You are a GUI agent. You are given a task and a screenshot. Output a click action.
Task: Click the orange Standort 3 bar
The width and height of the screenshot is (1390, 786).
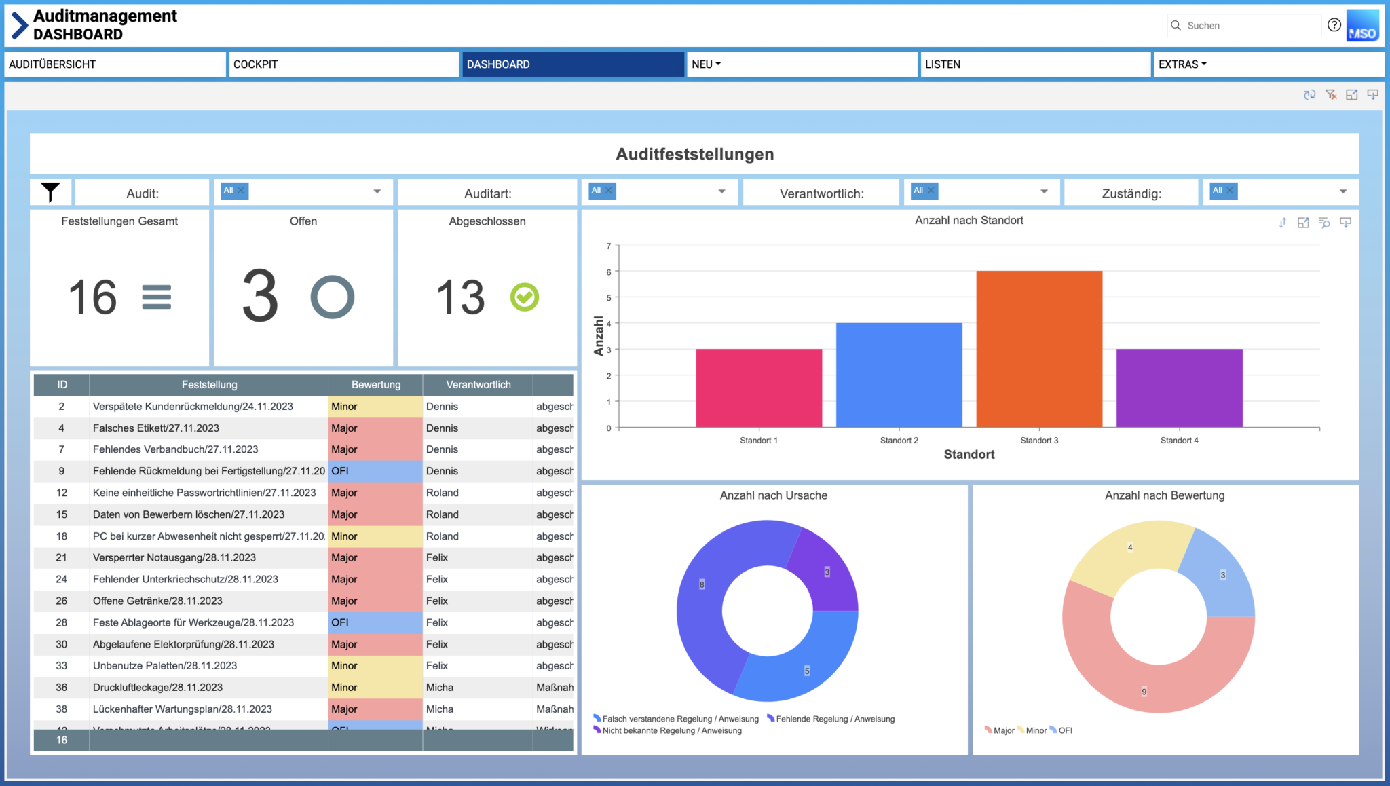tap(1039, 349)
